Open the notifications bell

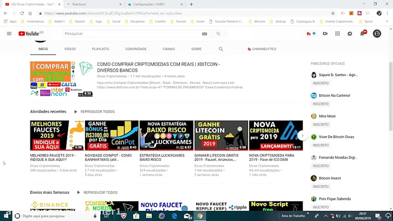tap(362, 34)
